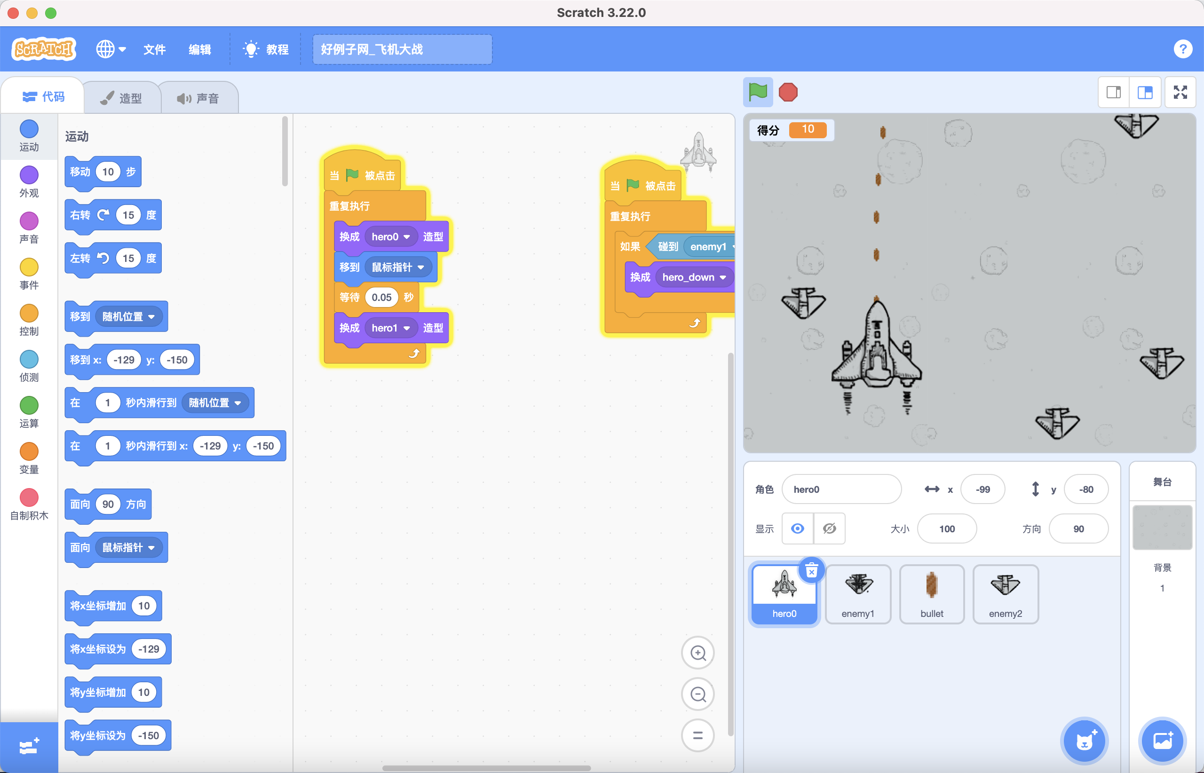The image size is (1204, 773).
Task: Click the 将x坐标增加 10 block
Action: (113, 606)
